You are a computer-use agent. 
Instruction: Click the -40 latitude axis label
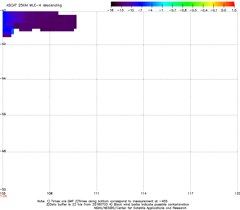pos(3,11)
